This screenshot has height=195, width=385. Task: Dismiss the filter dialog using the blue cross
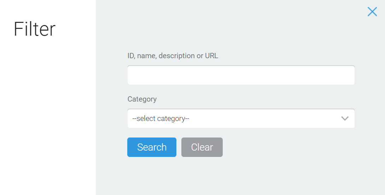click(372, 12)
